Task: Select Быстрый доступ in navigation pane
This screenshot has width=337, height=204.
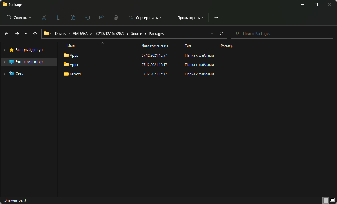Action: click(x=29, y=50)
